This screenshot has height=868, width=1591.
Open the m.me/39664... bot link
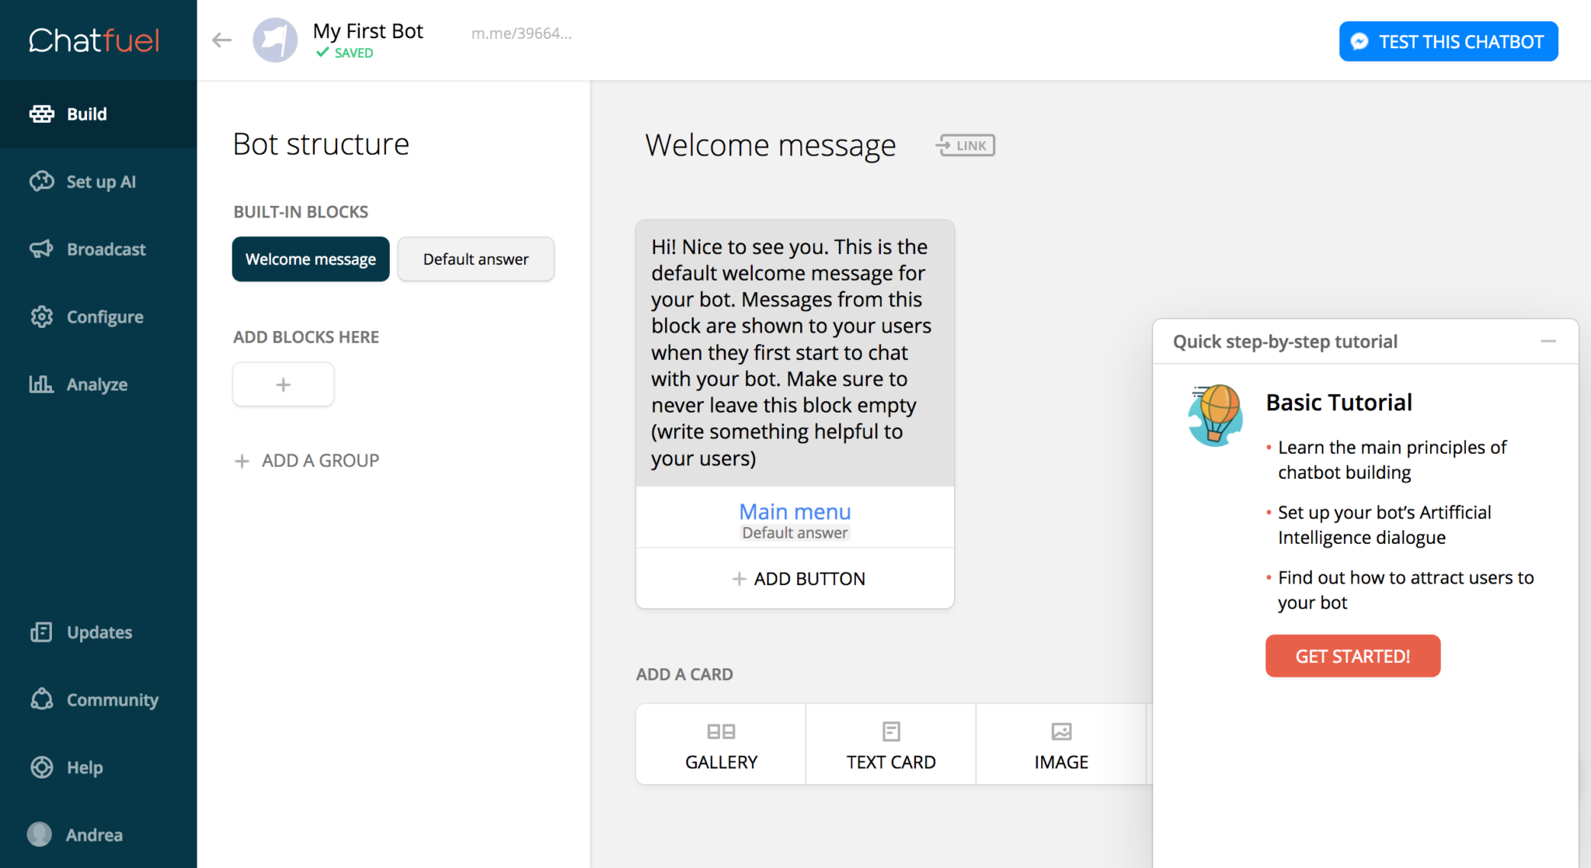[521, 33]
